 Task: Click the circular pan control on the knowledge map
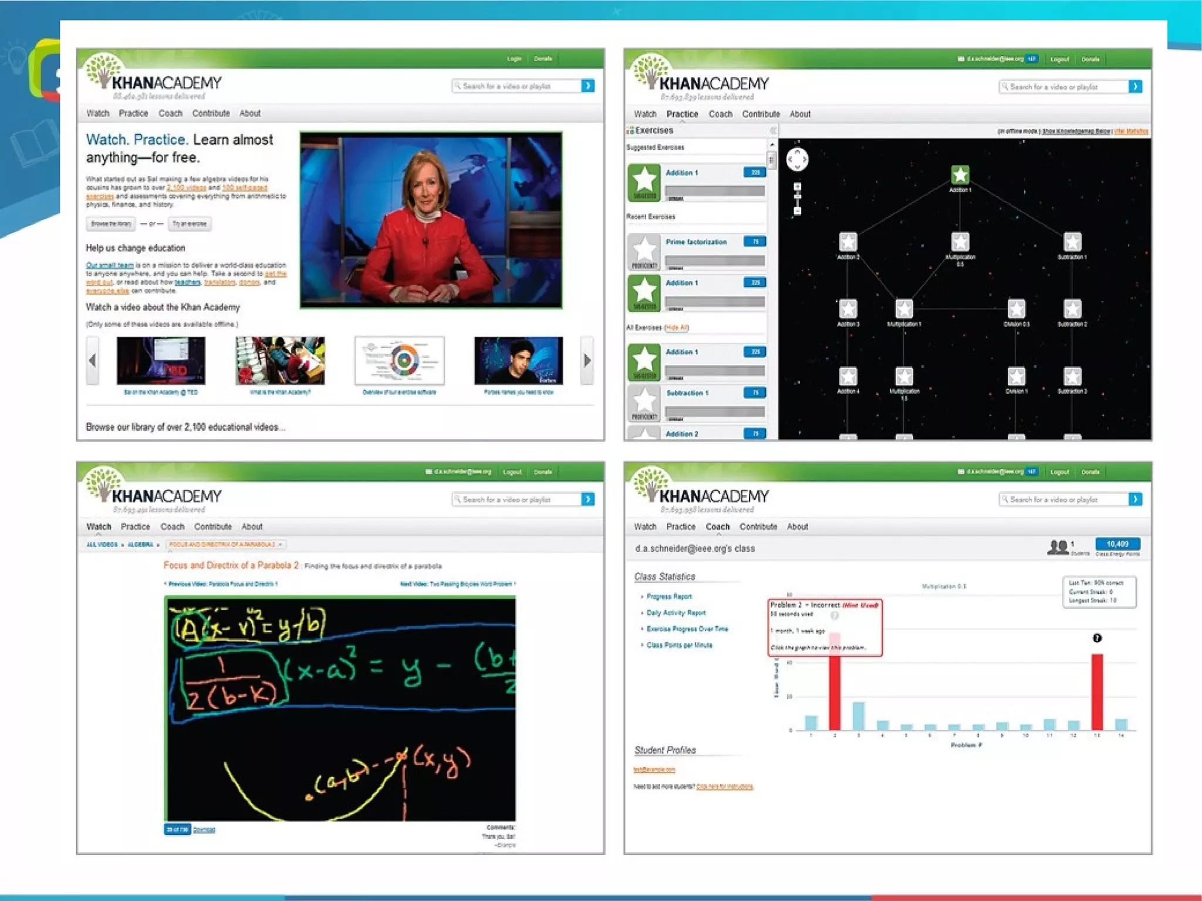coord(796,159)
